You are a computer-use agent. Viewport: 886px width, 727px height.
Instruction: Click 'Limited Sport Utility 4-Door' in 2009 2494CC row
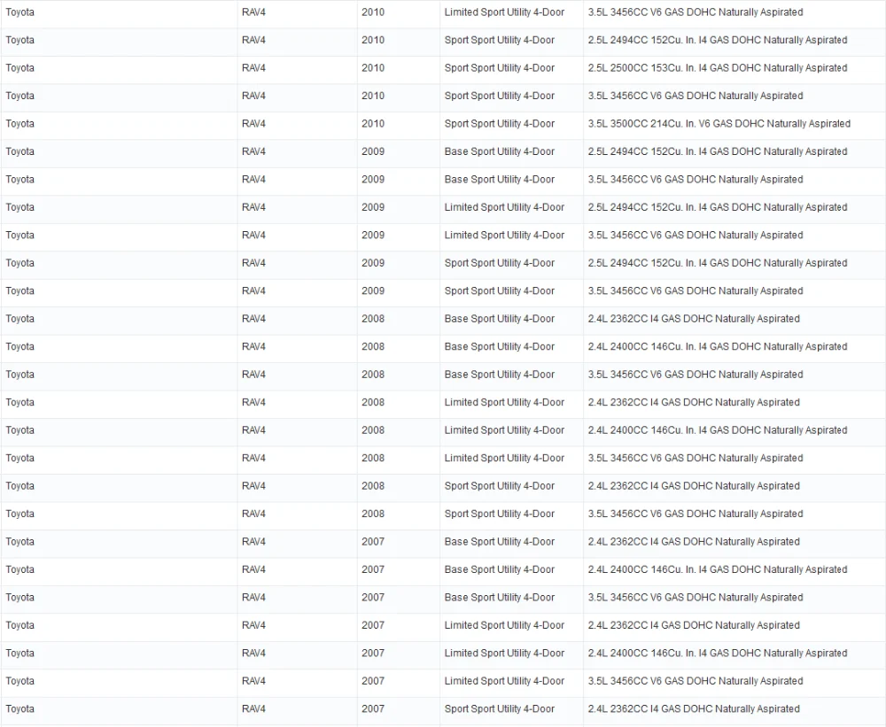pos(504,207)
